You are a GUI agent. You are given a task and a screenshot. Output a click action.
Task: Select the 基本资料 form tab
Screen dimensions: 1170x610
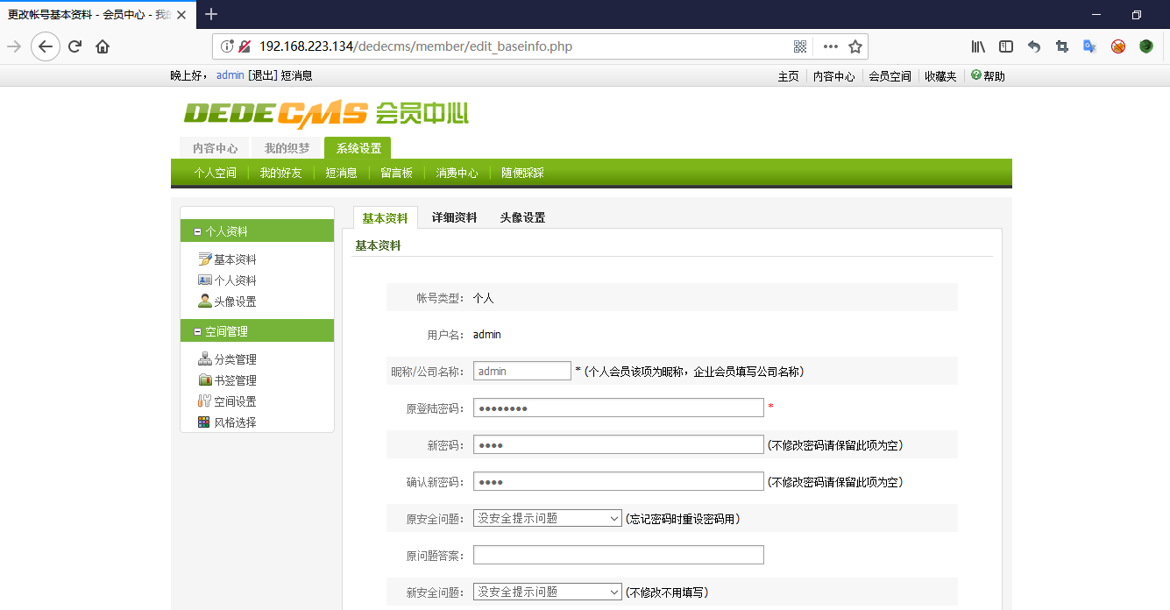(x=385, y=217)
